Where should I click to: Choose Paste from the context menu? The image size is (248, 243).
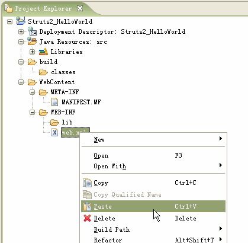(x=153, y=206)
